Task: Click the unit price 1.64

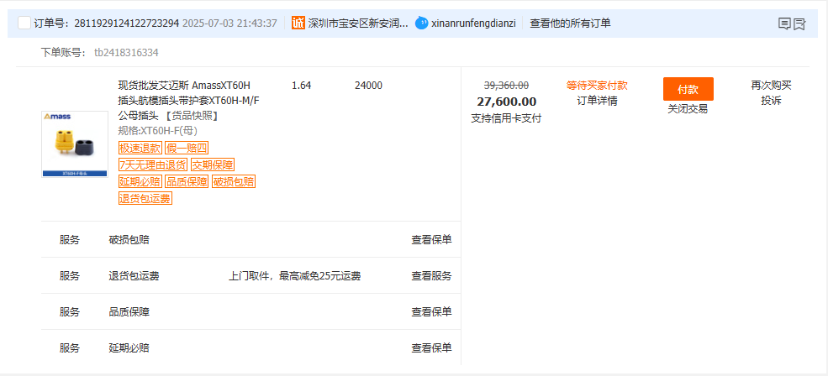Action: [302, 86]
